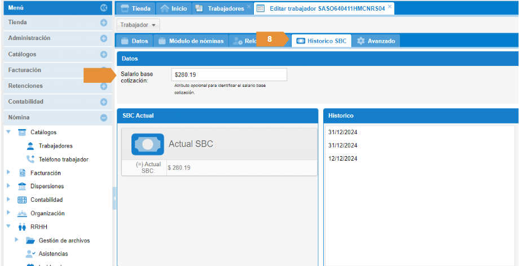Open the Trabajador dropdown button
519x266 pixels.
pyautogui.click(x=138, y=25)
